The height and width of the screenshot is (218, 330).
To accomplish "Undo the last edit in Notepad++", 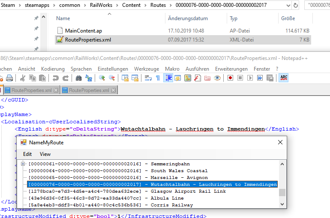I will [x=56, y=78].
